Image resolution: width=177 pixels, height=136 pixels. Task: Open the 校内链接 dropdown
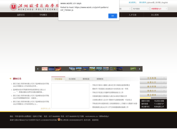tap(140, 9)
